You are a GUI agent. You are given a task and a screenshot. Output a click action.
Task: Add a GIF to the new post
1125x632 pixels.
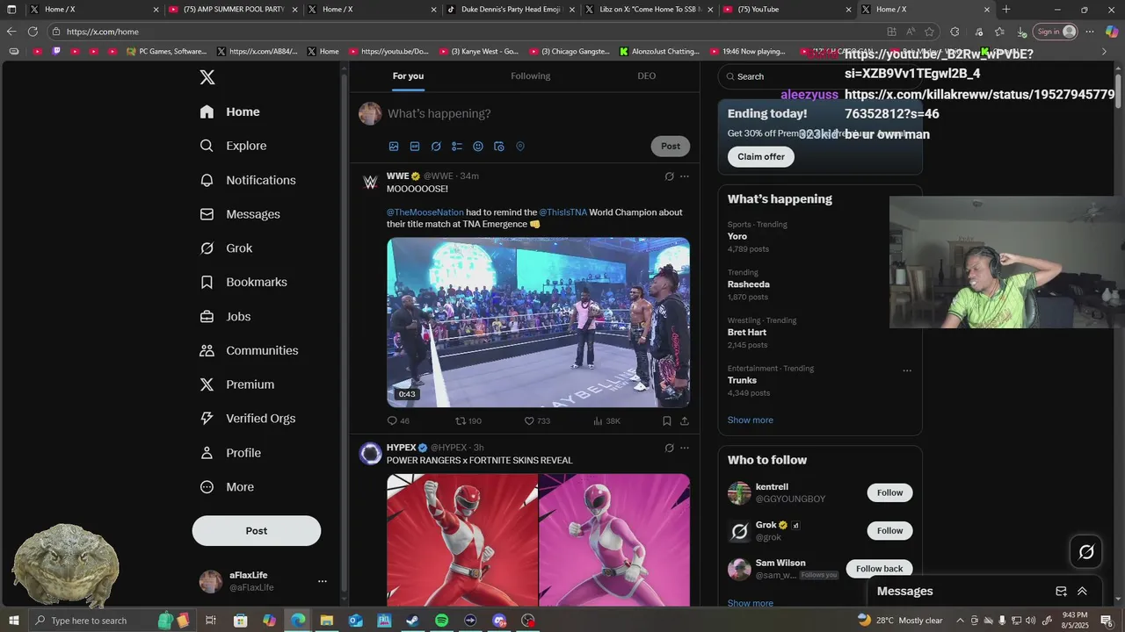pos(415,147)
